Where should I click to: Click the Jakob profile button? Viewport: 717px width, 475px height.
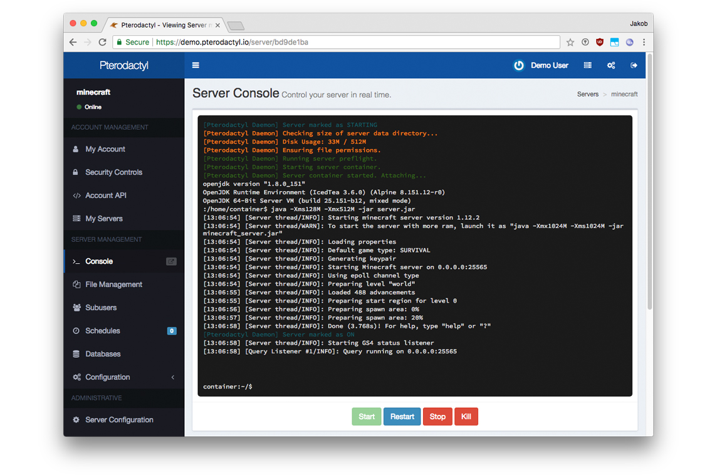[639, 23]
